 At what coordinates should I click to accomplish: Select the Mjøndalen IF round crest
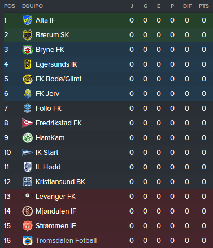pyautogui.click(x=28, y=211)
